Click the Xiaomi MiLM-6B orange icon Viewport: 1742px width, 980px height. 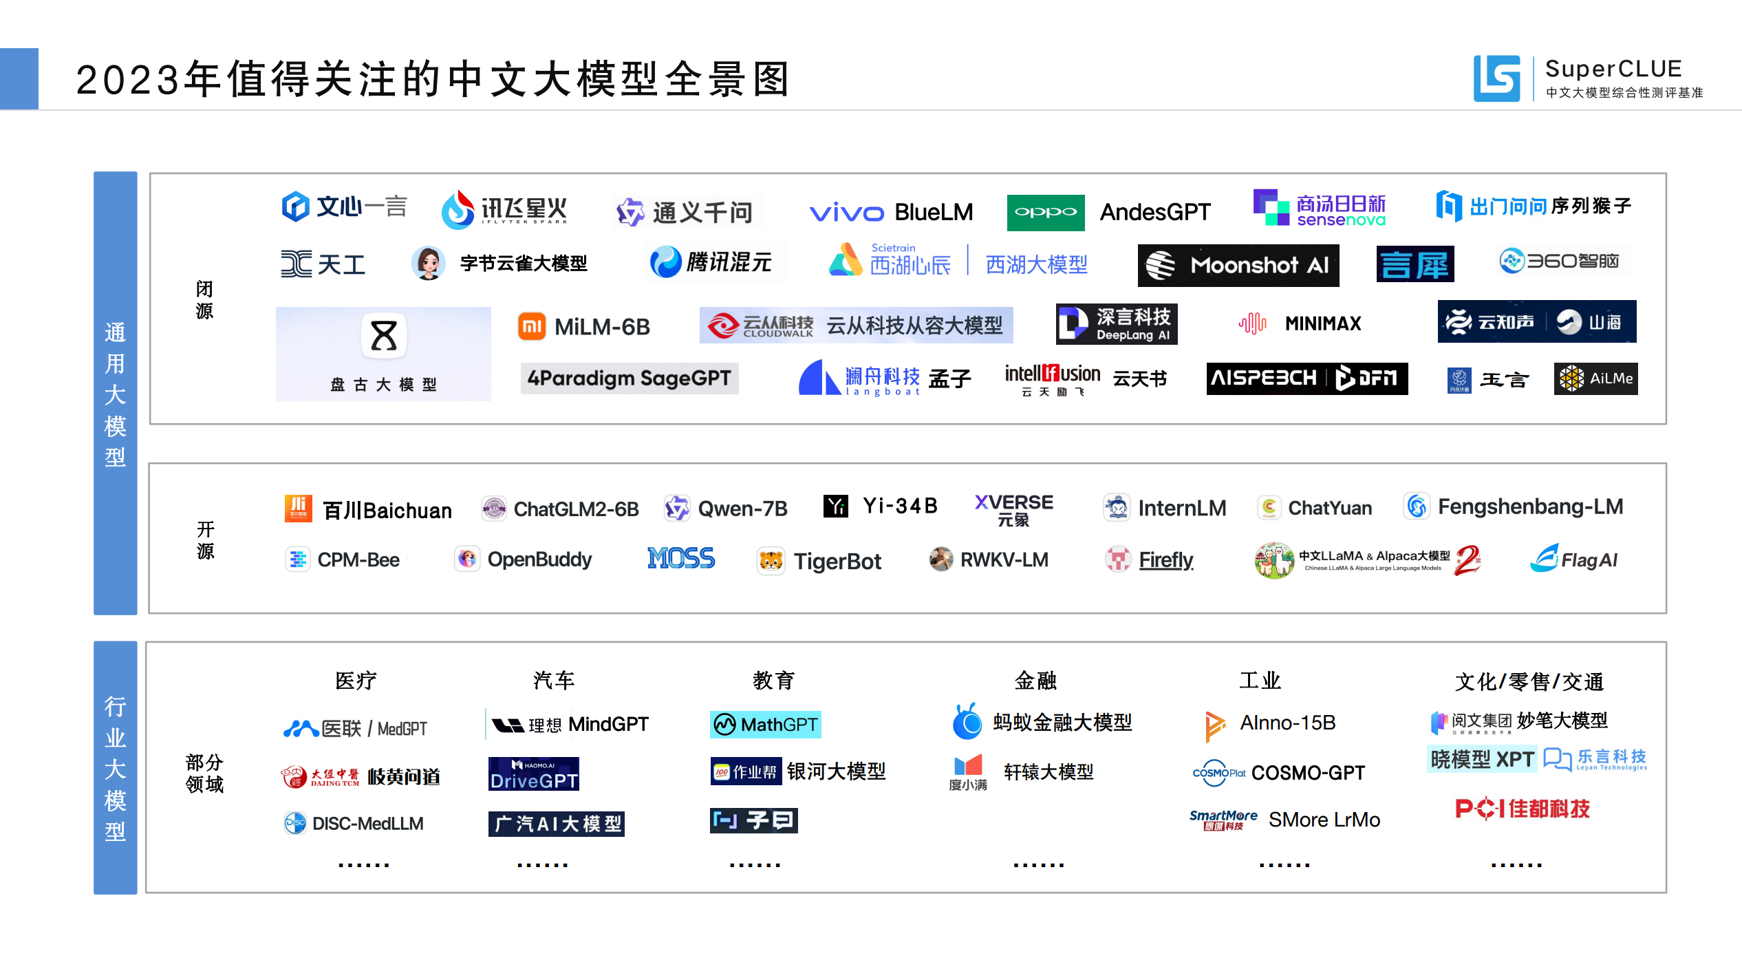tap(532, 326)
